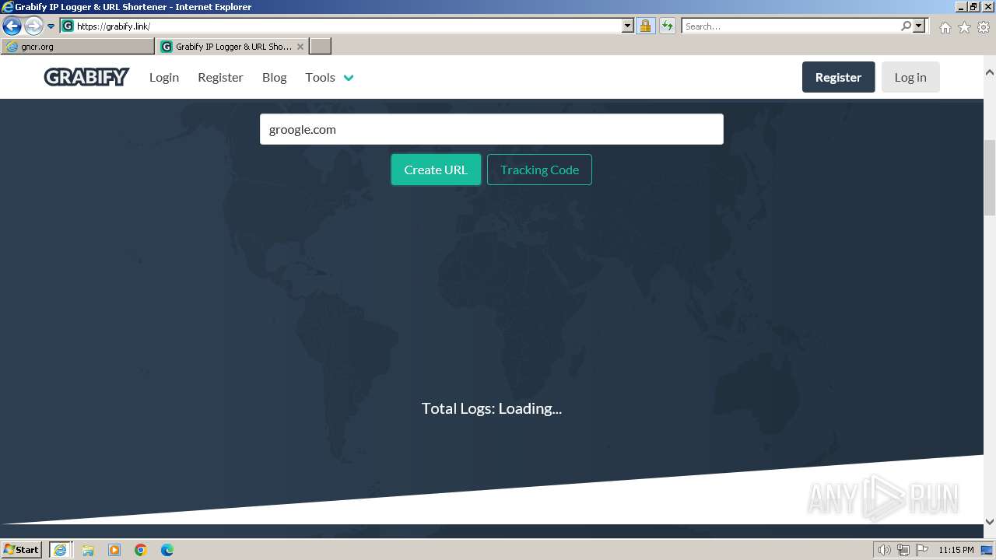Open the Blog nav link
The height and width of the screenshot is (560, 996).
coord(274,77)
